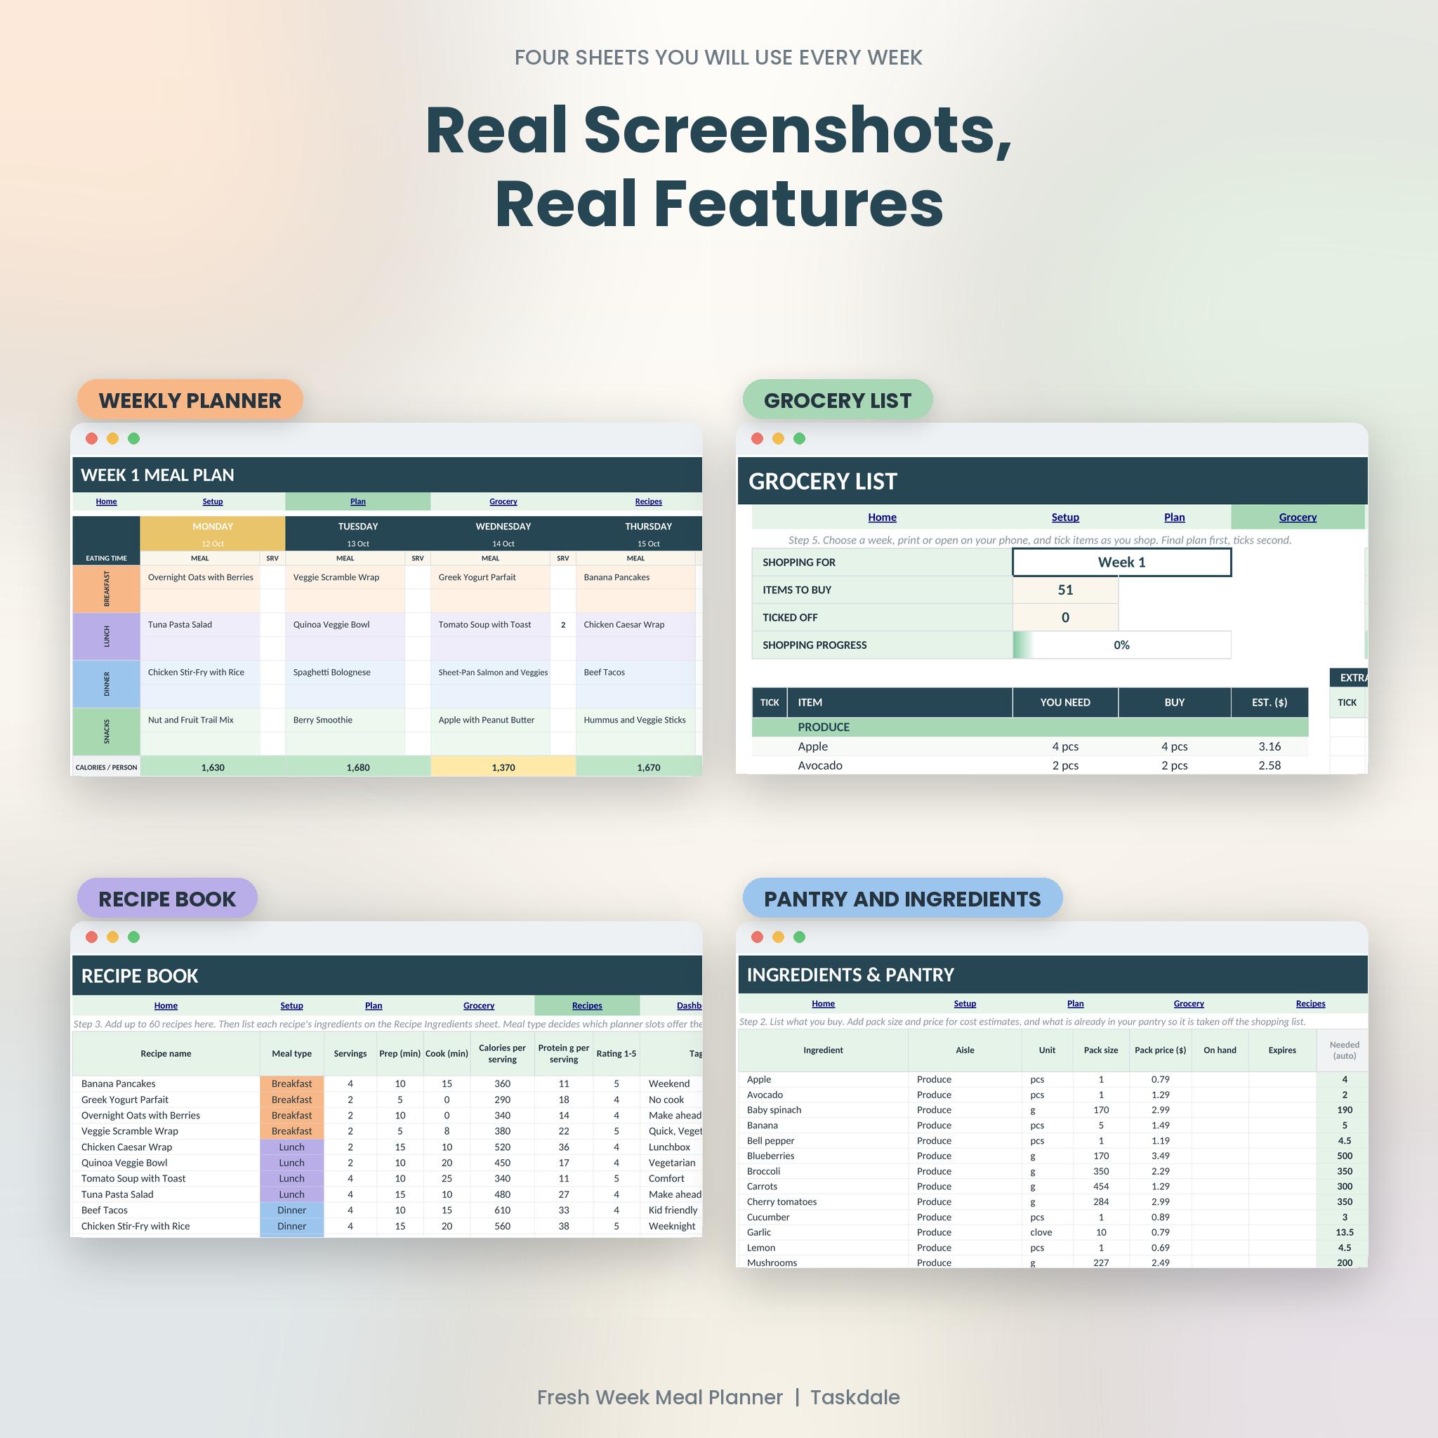Select Lunch meal type for Chicken Caesar Wrap
The height and width of the screenshot is (1438, 1438).
292,1147
